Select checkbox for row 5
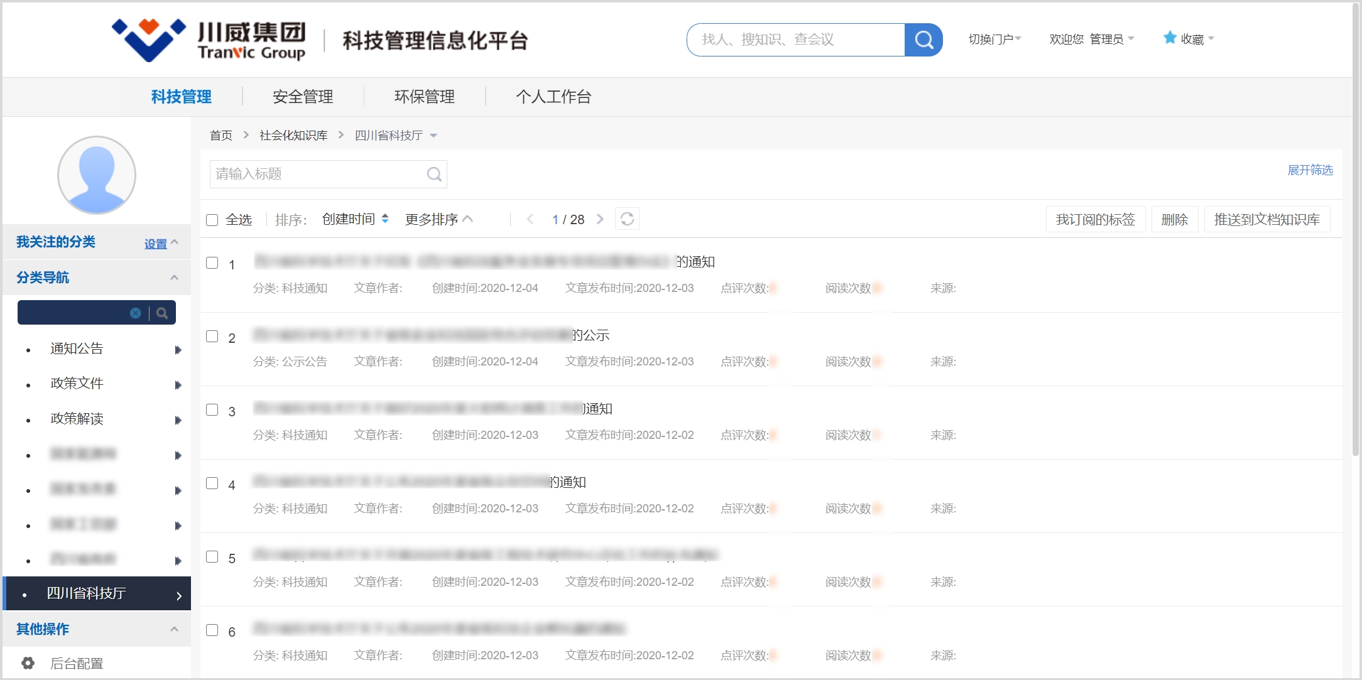 click(x=212, y=557)
